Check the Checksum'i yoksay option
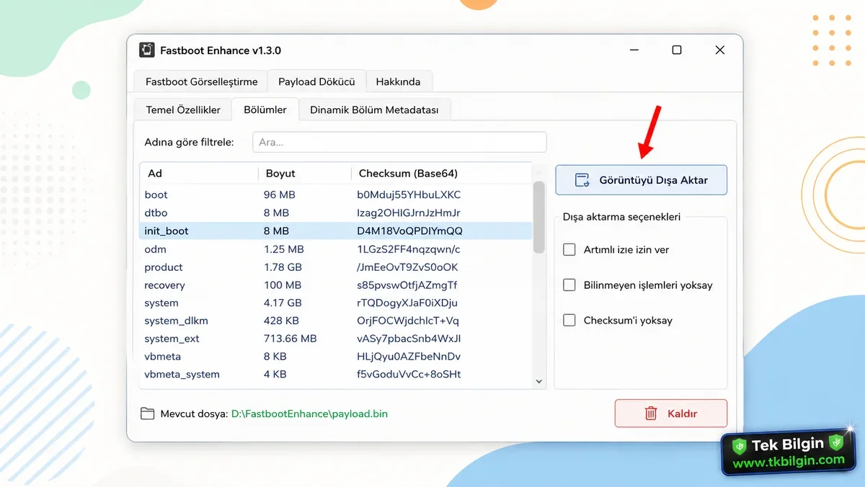The height and width of the screenshot is (487, 865). (569, 320)
